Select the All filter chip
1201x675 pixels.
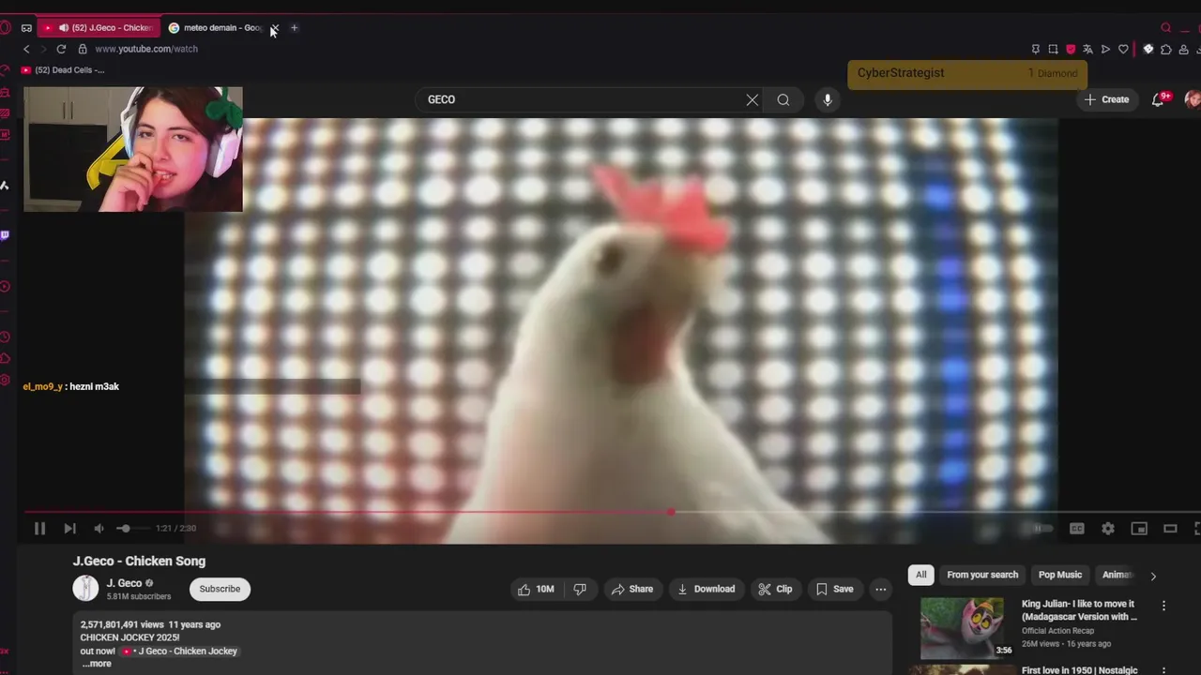(x=920, y=575)
